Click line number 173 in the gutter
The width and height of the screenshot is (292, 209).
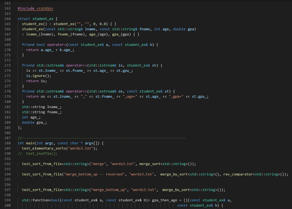7,65
